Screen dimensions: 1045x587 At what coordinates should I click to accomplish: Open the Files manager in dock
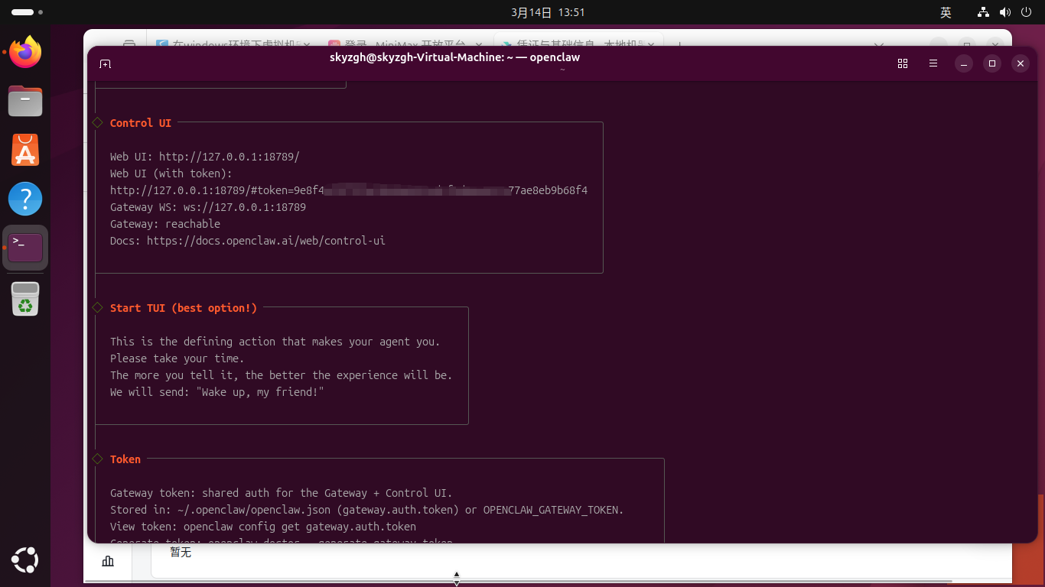point(25,101)
